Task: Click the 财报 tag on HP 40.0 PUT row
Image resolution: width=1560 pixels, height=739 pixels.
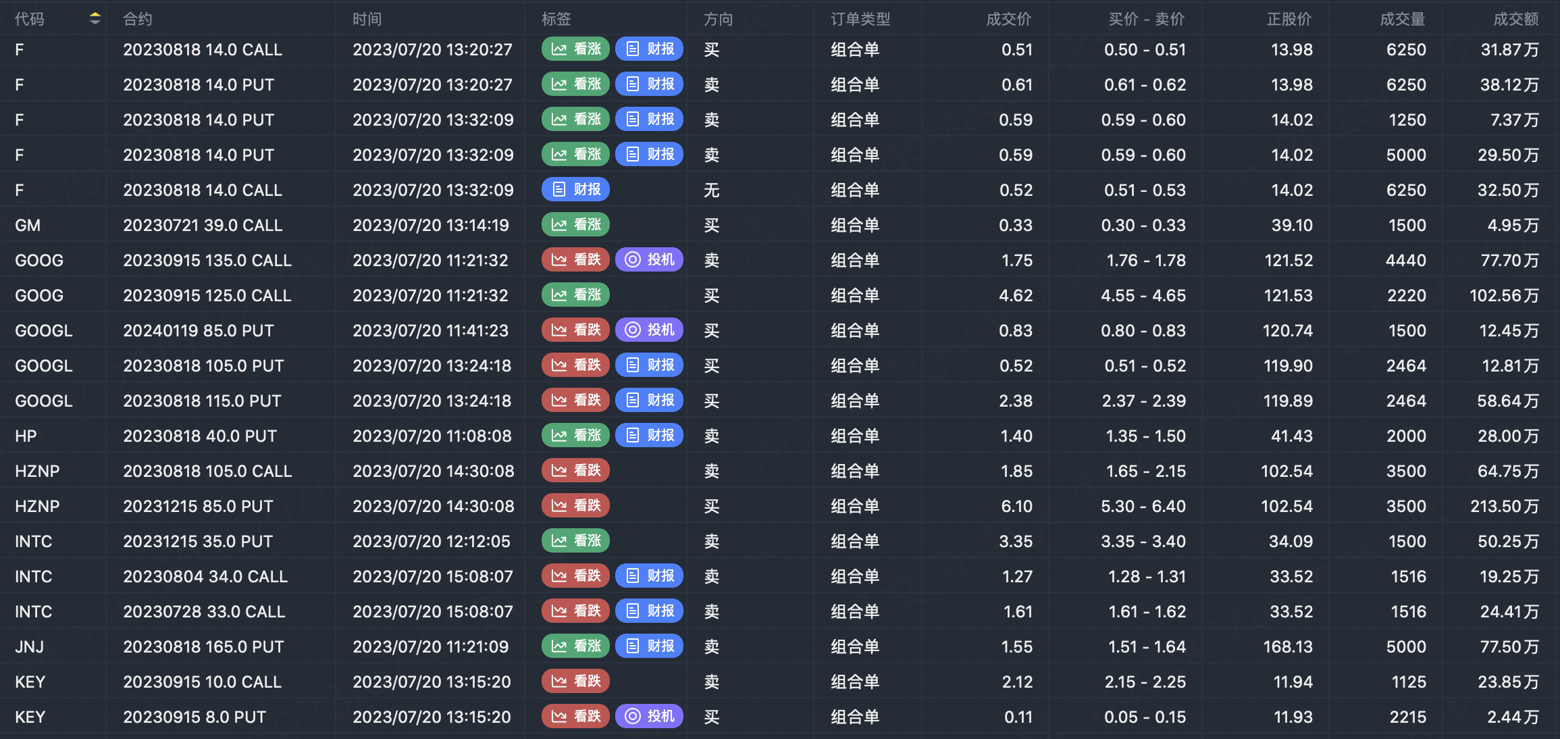Action: click(649, 436)
